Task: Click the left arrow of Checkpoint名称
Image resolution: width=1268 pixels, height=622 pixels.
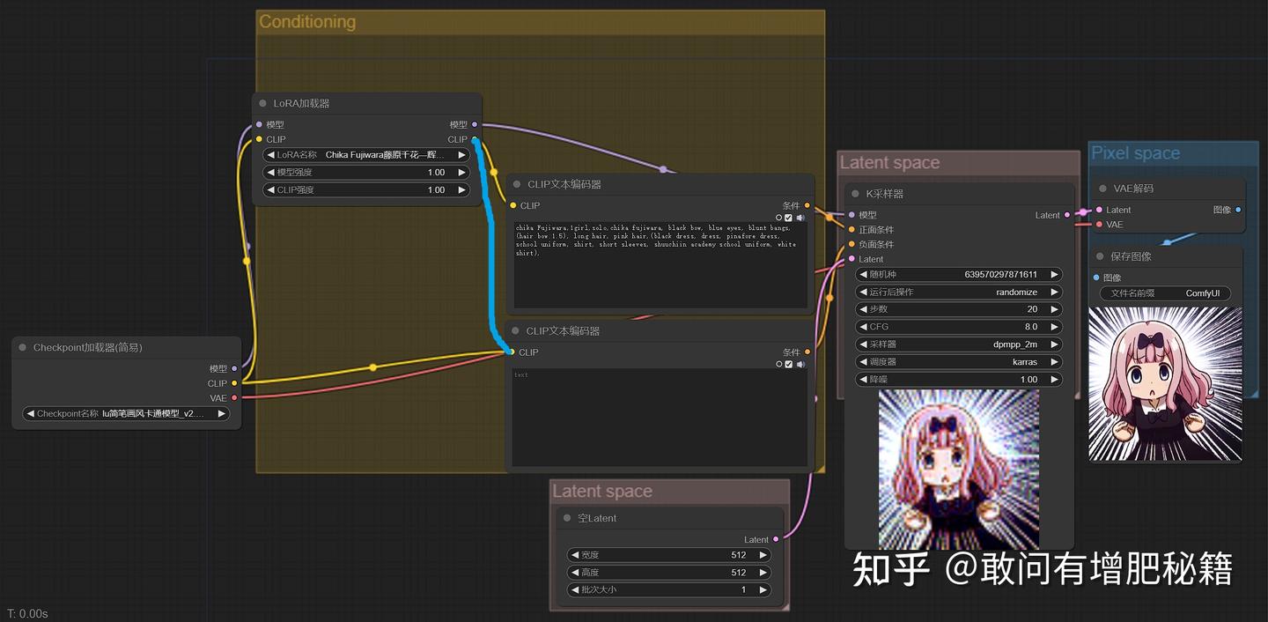Action: (x=31, y=413)
